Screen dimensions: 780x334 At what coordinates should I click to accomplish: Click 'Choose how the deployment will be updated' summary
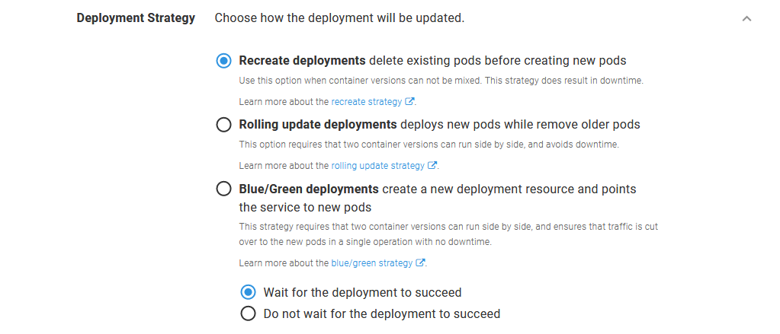click(x=339, y=18)
